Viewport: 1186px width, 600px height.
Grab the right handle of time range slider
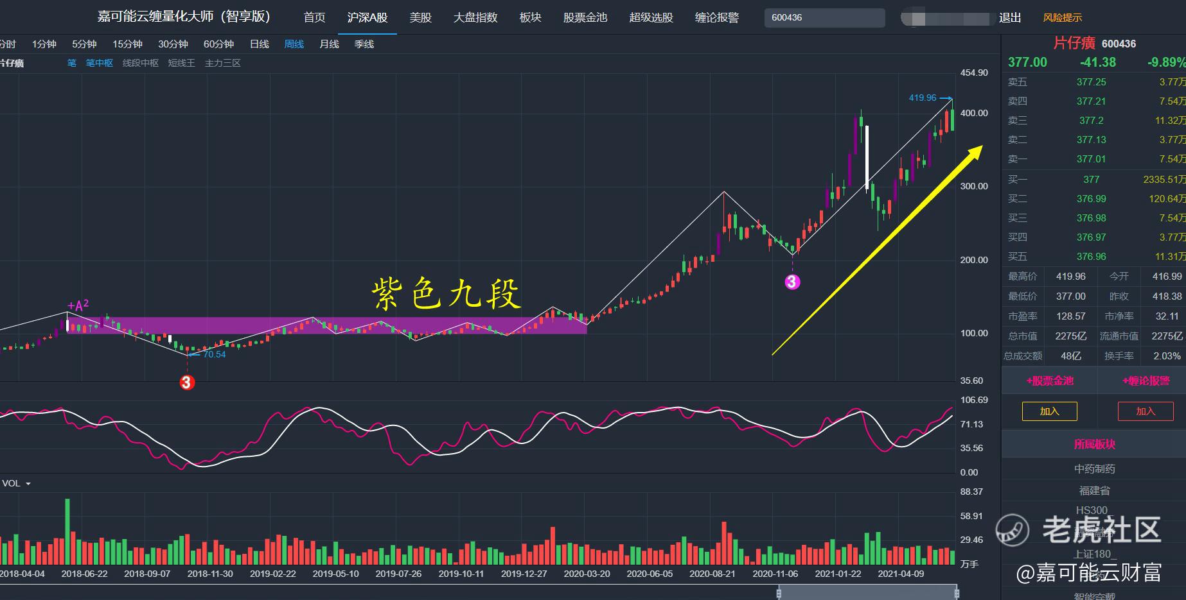click(x=957, y=593)
